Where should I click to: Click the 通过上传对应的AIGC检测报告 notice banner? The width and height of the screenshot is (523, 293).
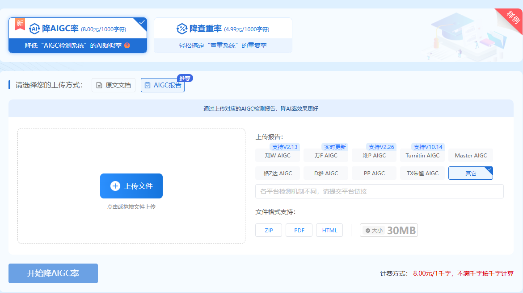261,108
